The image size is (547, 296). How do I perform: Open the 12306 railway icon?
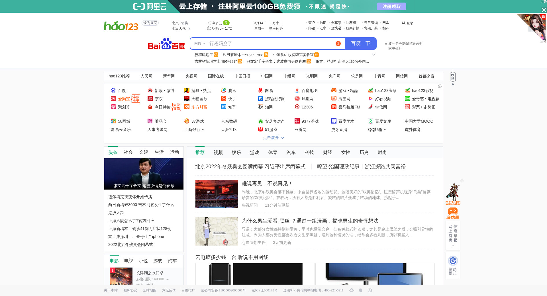[297, 107]
